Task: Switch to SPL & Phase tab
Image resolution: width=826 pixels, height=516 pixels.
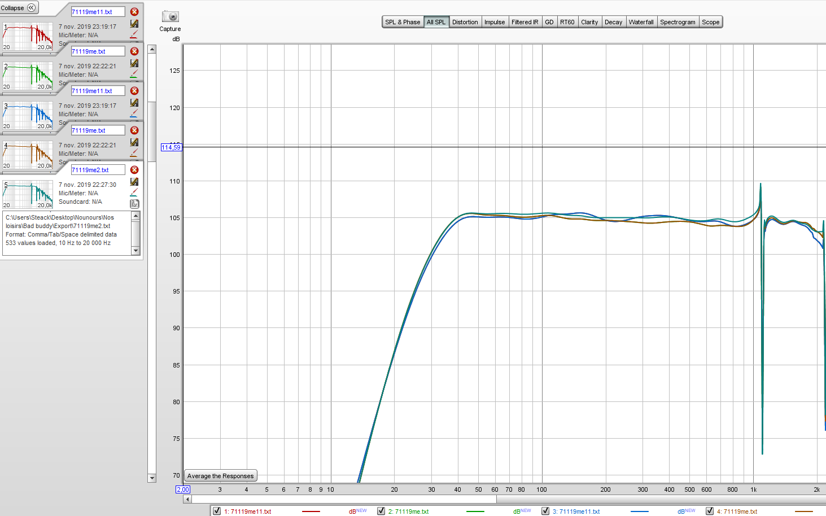Action: 403,22
